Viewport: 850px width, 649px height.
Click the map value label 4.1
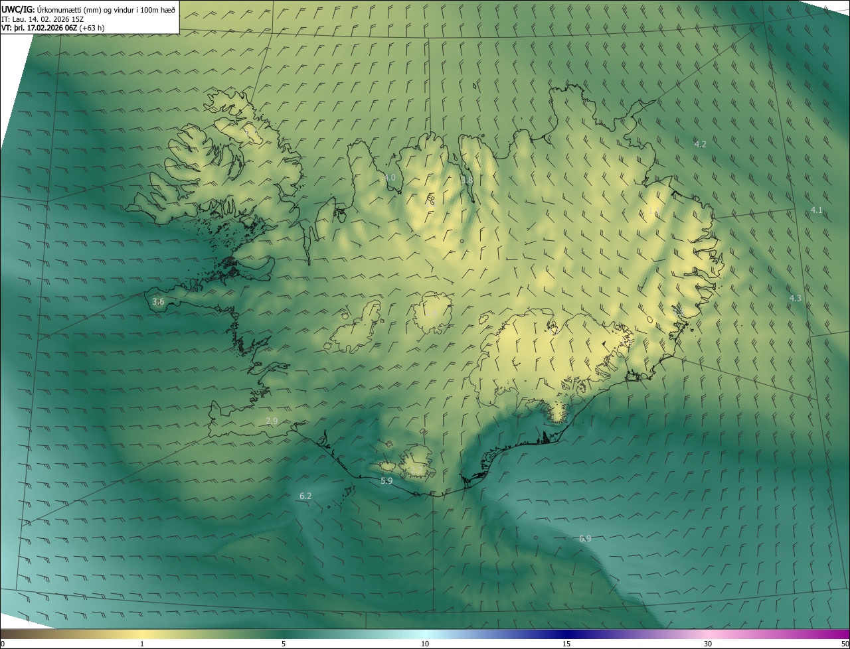816,210
